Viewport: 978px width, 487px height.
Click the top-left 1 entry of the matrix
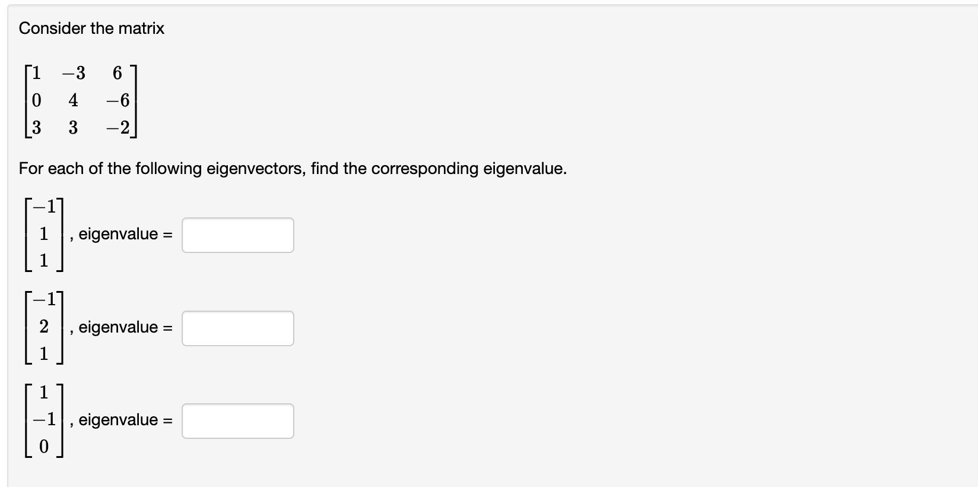[36, 73]
